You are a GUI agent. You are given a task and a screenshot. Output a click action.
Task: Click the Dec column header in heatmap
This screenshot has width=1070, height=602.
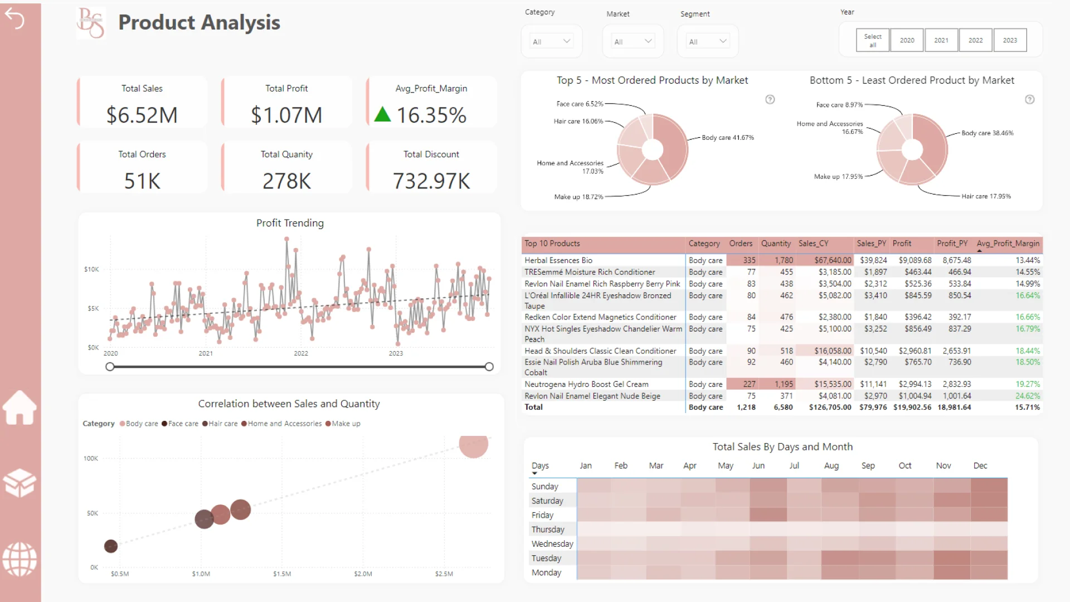980,465
